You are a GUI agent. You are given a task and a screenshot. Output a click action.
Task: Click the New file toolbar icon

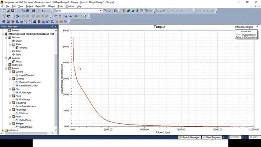(x=4, y=11)
